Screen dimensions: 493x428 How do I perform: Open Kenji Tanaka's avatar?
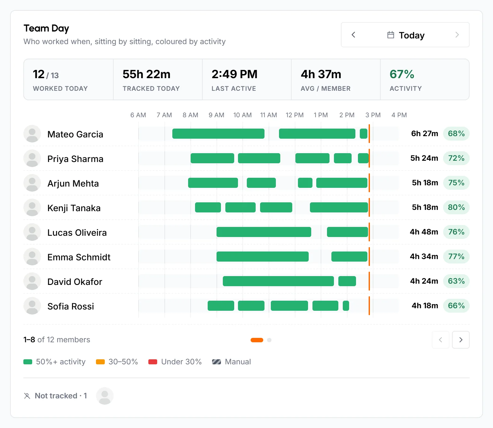[32, 207]
